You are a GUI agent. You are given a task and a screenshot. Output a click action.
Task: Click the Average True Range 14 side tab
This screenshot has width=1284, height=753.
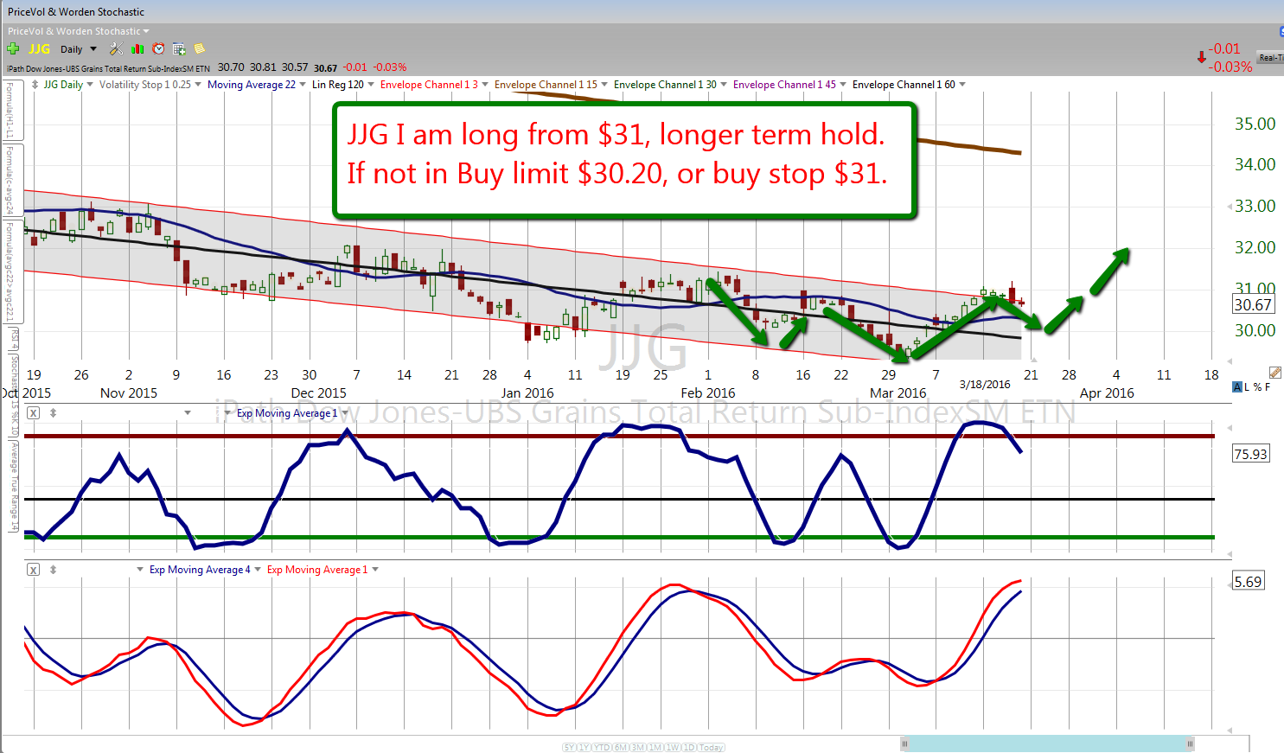[14, 486]
